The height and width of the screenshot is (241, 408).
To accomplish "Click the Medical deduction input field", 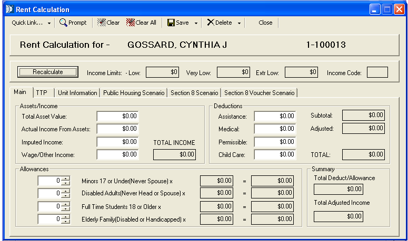I will pos(275,129).
